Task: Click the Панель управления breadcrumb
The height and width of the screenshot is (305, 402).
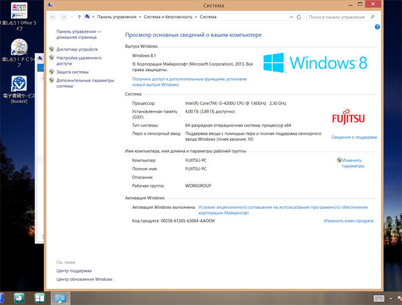Action: pos(117,17)
